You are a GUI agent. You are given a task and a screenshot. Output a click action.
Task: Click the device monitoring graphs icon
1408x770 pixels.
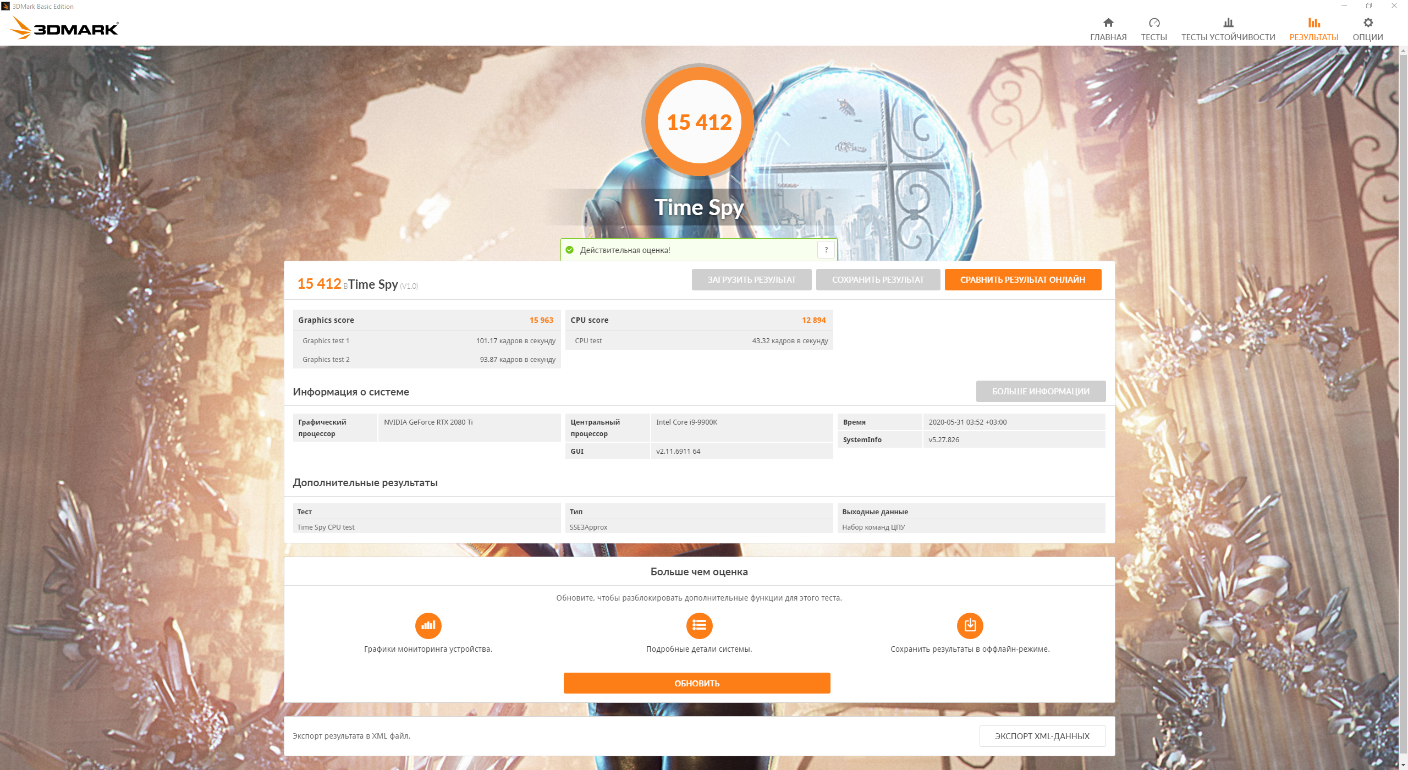[428, 625]
